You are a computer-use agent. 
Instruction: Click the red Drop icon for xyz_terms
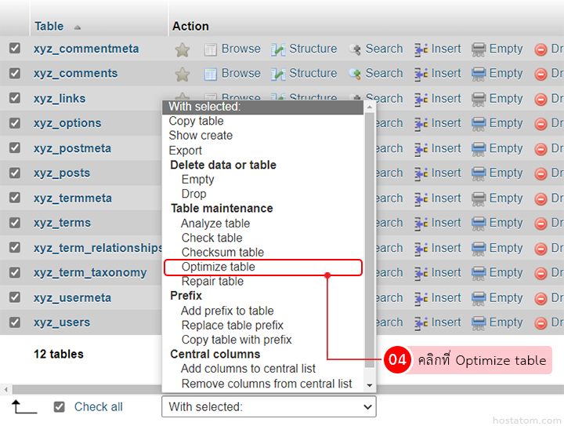click(x=540, y=224)
